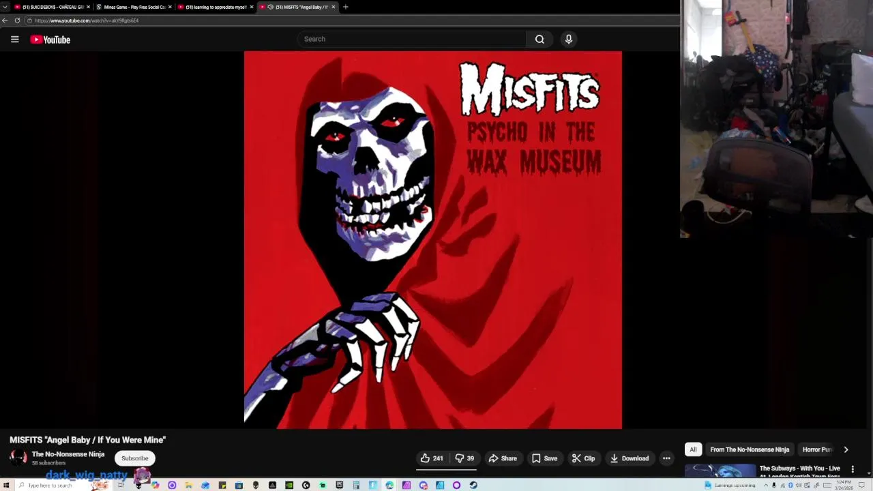The width and height of the screenshot is (873, 491).
Task: Open the tab search dropdown arrow
Action: pyautogui.click(x=5, y=7)
